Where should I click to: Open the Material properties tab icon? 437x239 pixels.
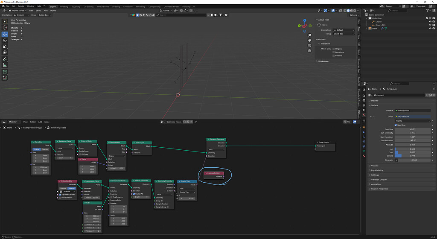coord(364,156)
